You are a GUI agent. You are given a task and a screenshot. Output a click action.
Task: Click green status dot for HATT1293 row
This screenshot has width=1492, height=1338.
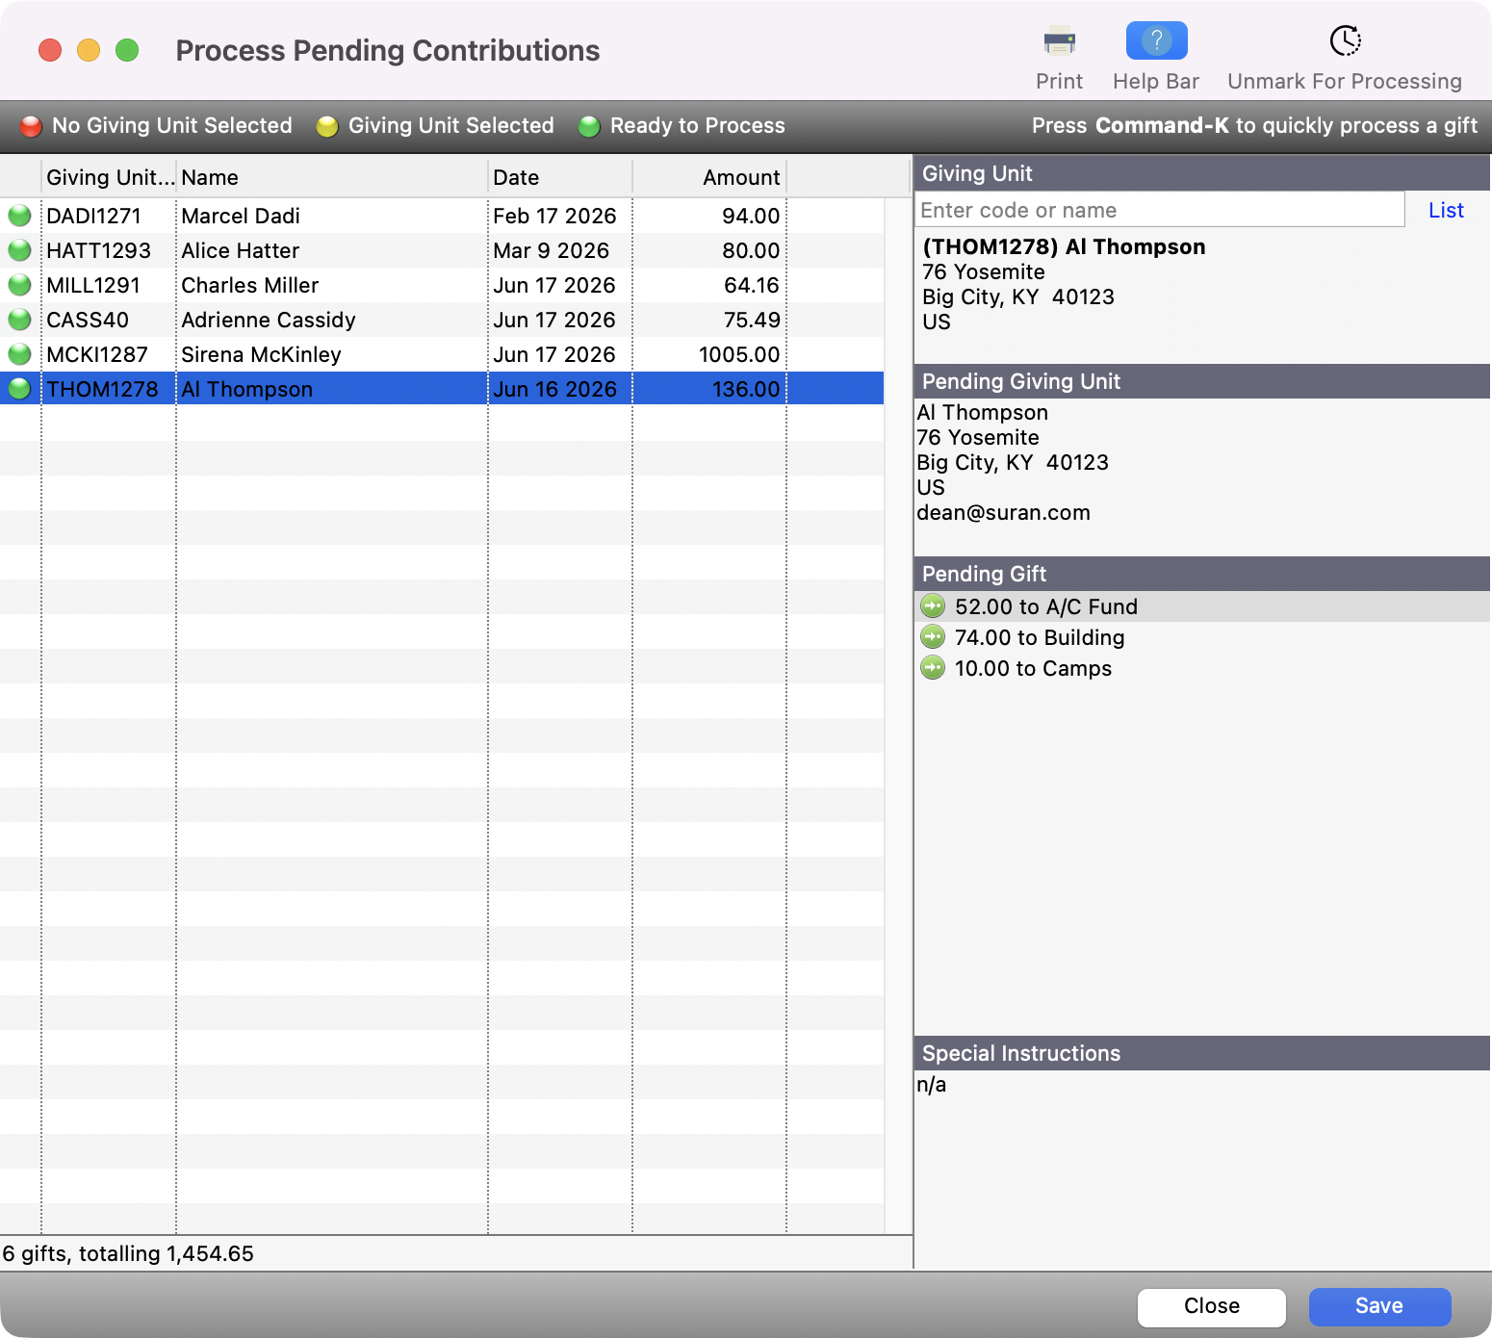[x=19, y=250]
